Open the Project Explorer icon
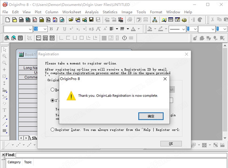This screenshot has height=168, width=228. (x=155, y=20)
